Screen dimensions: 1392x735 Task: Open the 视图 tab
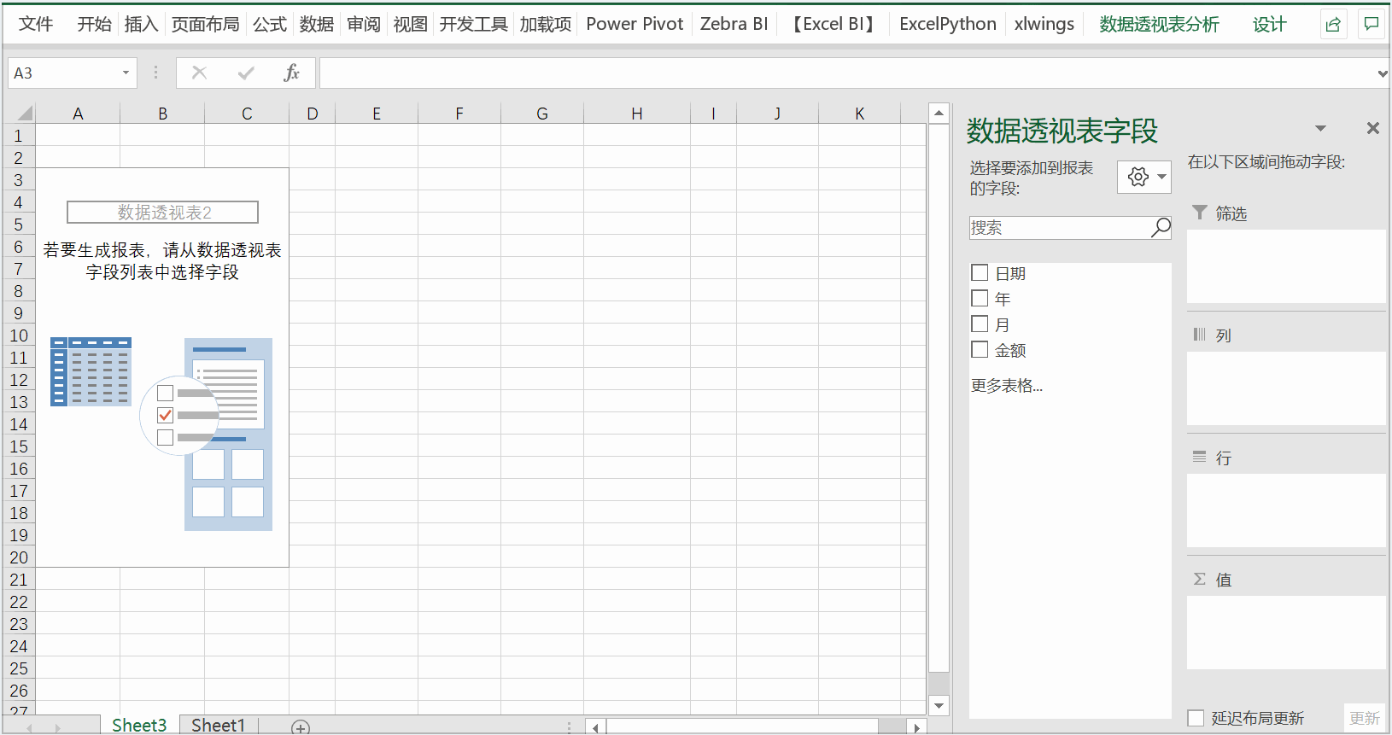click(411, 24)
